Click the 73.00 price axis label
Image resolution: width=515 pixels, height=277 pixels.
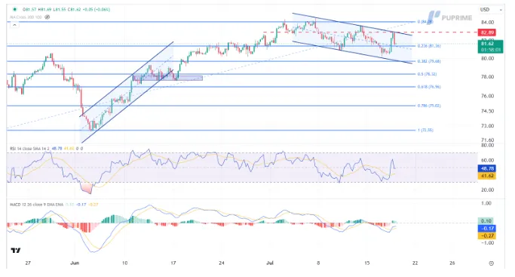click(x=487, y=126)
